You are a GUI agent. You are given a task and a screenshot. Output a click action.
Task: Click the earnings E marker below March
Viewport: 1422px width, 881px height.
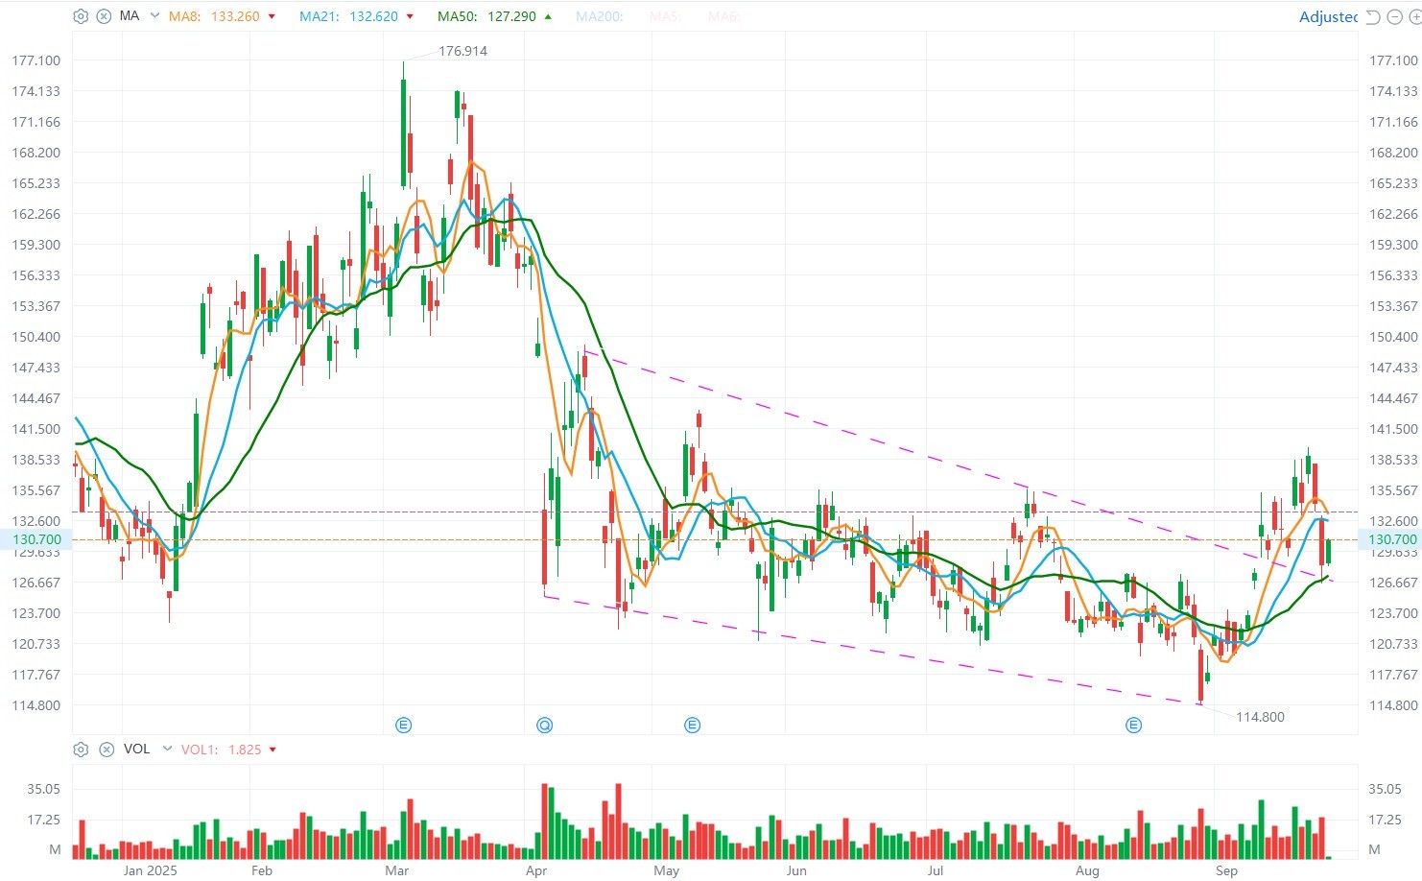pyautogui.click(x=403, y=726)
